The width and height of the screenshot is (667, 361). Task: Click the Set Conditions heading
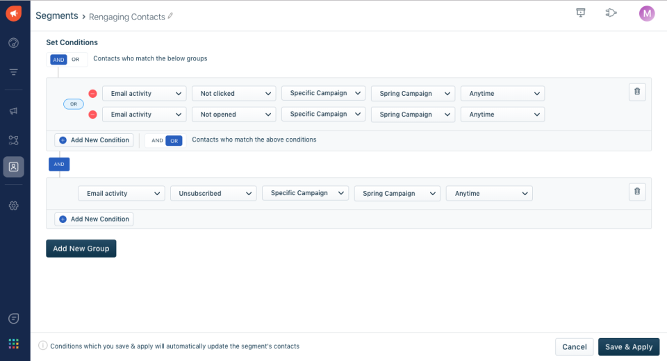(x=72, y=42)
